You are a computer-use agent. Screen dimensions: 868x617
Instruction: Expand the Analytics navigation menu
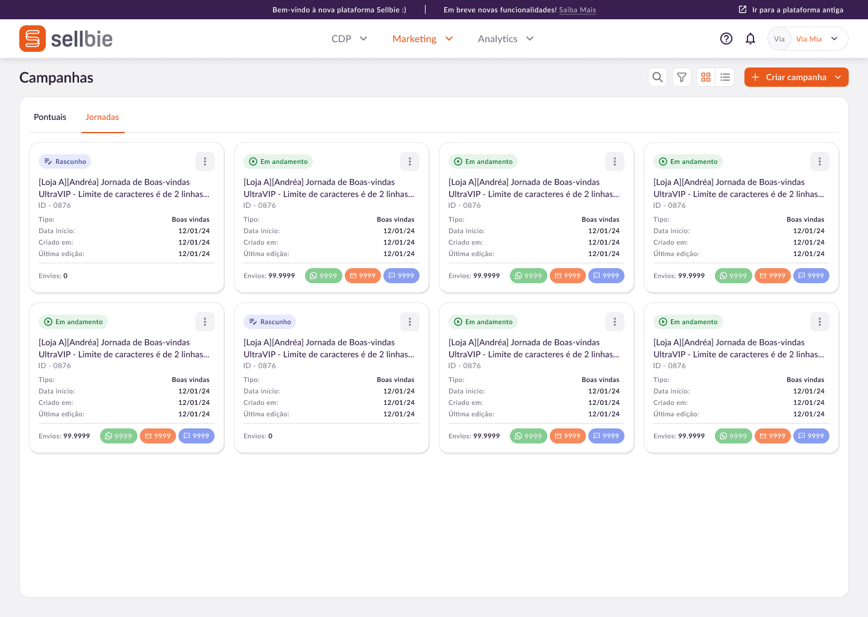[506, 39]
